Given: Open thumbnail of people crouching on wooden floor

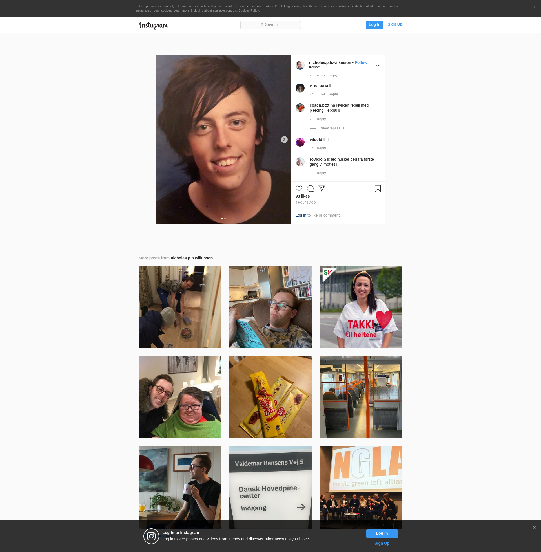Looking at the screenshot, I should pos(180,307).
